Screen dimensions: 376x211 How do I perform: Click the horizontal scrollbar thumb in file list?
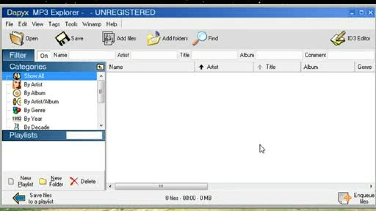[161, 186]
